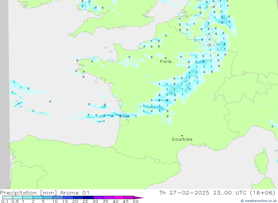The width and height of the screenshot is (278, 203).
Task: Select the black dot marking Dourbies
Action: pyautogui.click(x=182, y=136)
